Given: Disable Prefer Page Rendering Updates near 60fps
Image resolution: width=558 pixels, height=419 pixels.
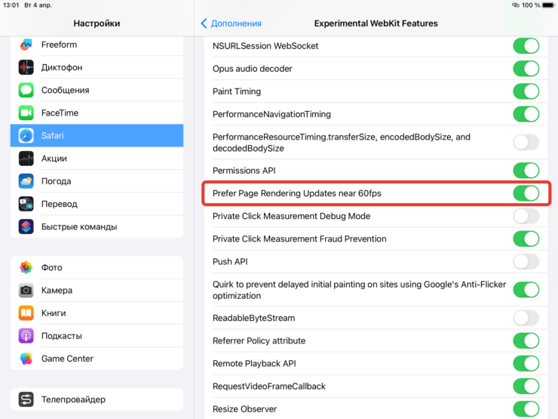Looking at the screenshot, I should (x=526, y=193).
